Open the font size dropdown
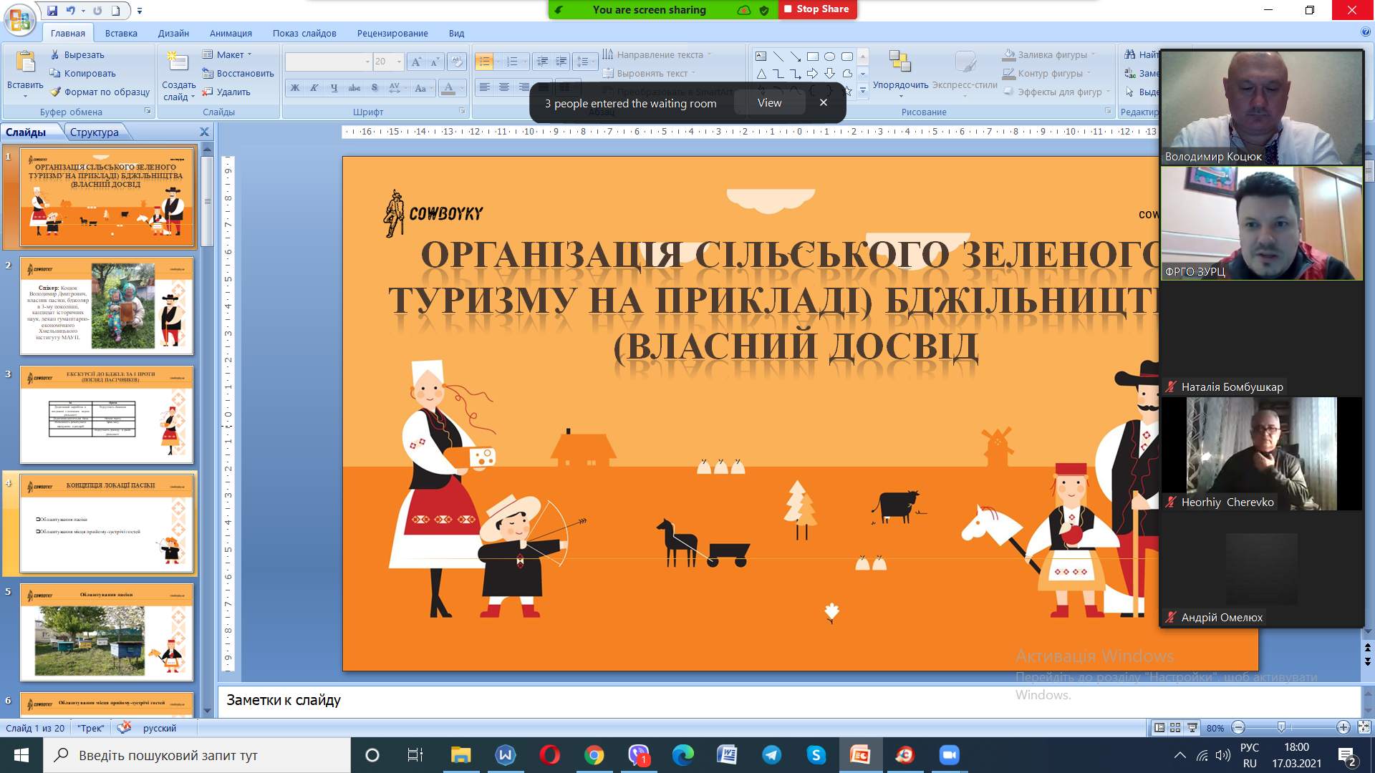The width and height of the screenshot is (1375, 773). point(399,62)
